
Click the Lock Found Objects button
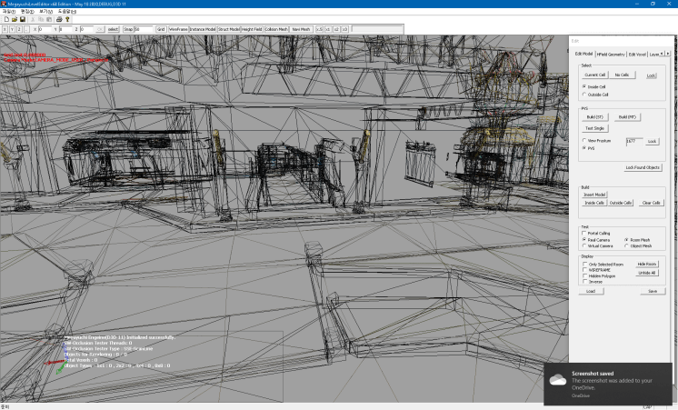[643, 167]
